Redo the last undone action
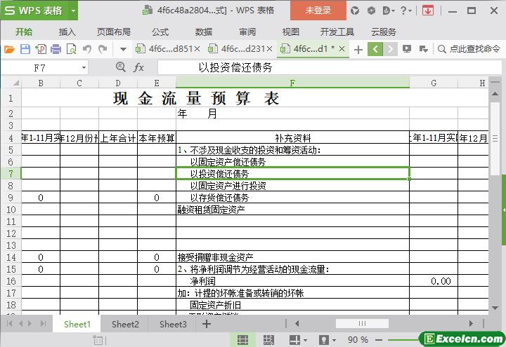The image size is (506, 347). click(x=103, y=49)
